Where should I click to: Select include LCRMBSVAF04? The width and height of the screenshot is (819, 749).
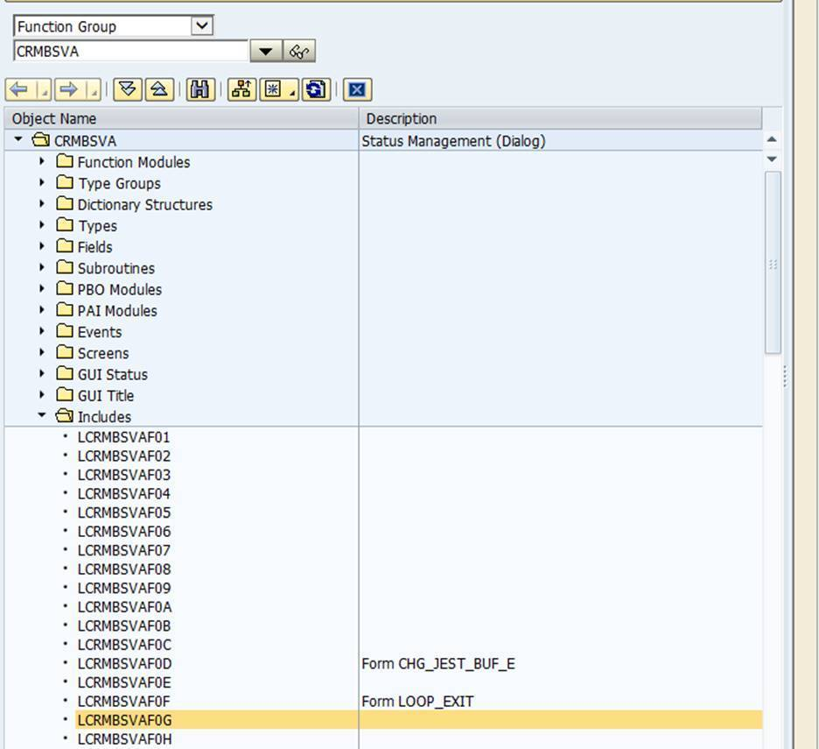[123, 494]
